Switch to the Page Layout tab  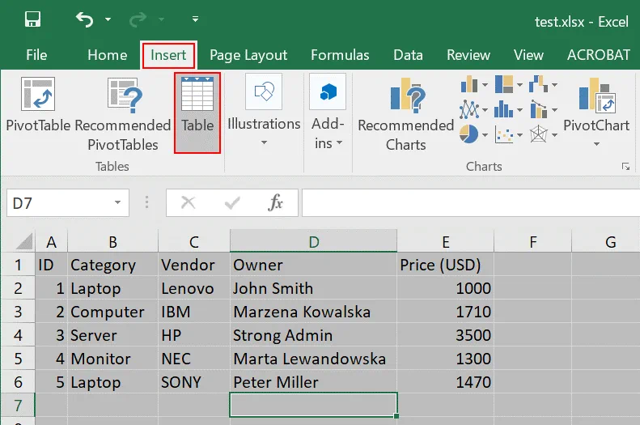(248, 55)
